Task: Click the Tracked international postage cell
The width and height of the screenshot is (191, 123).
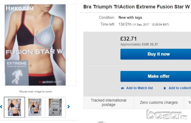Action: pyautogui.click(x=109, y=102)
